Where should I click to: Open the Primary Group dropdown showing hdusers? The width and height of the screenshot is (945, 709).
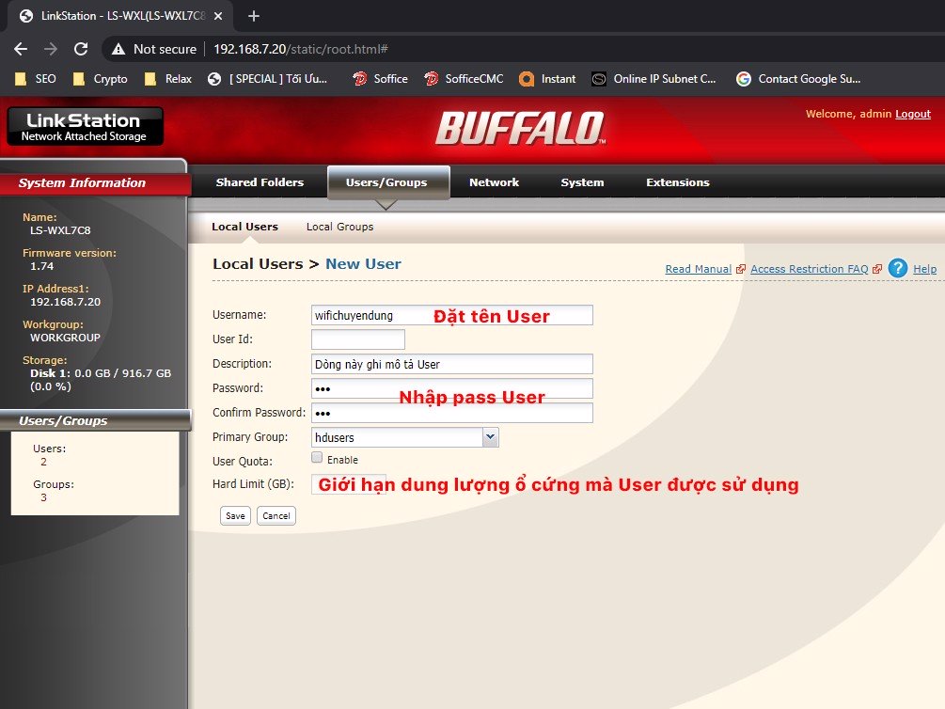click(x=405, y=437)
